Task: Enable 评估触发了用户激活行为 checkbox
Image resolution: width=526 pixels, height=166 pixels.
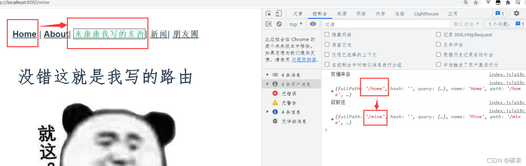Action: click(438, 64)
